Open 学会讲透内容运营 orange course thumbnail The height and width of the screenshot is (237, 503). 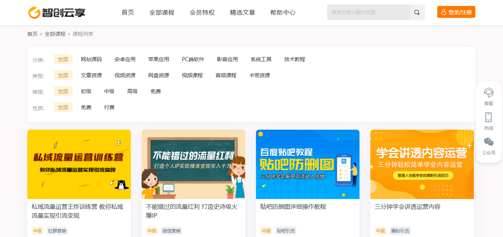click(422, 164)
